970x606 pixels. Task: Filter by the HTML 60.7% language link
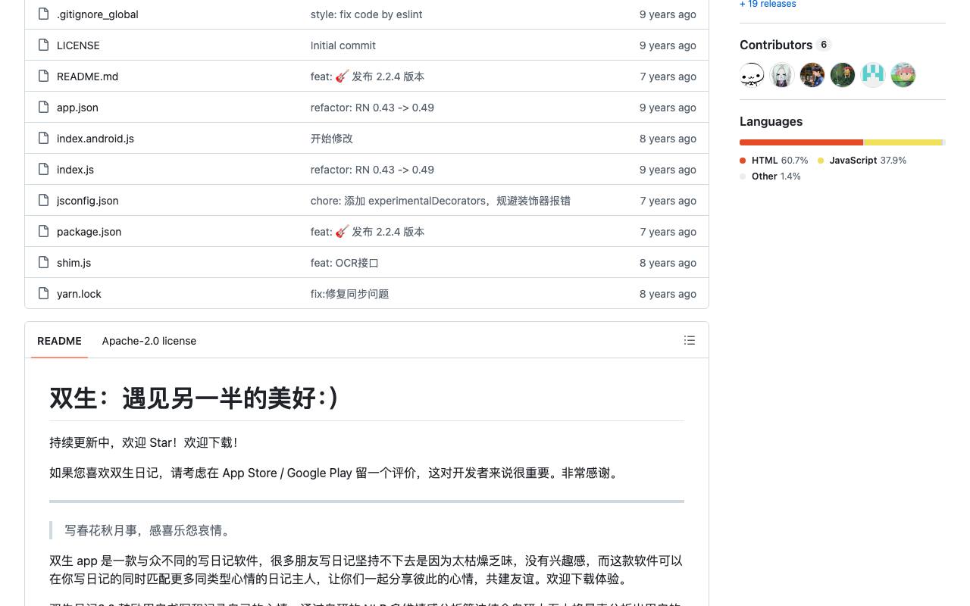tap(774, 161)
